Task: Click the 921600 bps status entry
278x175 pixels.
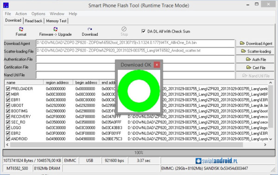Action: tap(114, 161)
